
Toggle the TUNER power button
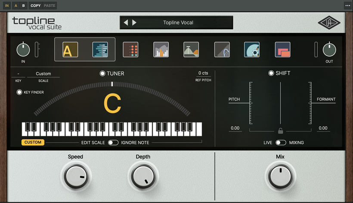[102, 73]
